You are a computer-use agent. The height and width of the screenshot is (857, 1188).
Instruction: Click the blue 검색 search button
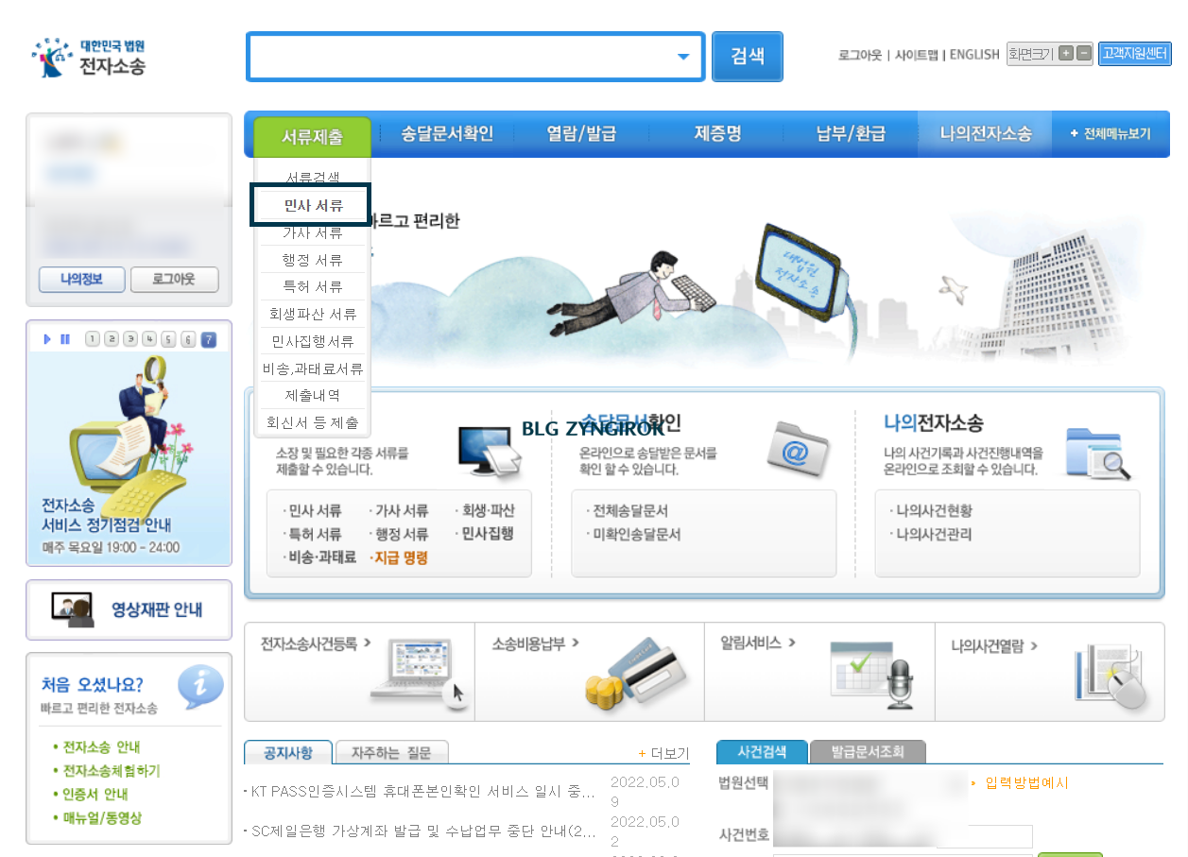pos(747,57)
